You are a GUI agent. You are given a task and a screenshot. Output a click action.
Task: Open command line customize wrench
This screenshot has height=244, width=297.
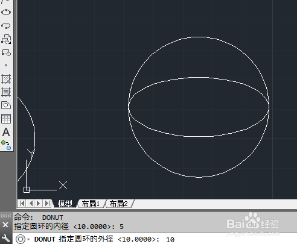5,239
